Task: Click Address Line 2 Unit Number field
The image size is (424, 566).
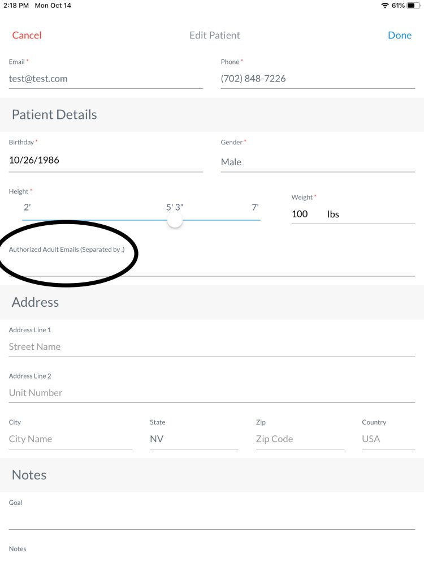Action: [211, 393]
